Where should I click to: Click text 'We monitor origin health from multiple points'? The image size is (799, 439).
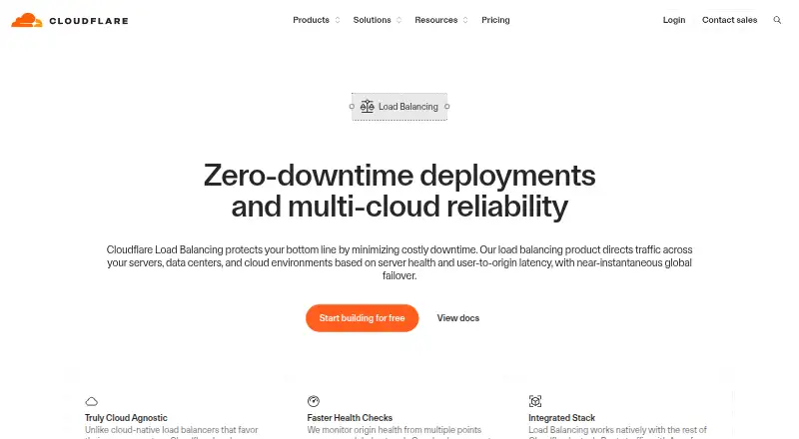click(x=394, y=430)
